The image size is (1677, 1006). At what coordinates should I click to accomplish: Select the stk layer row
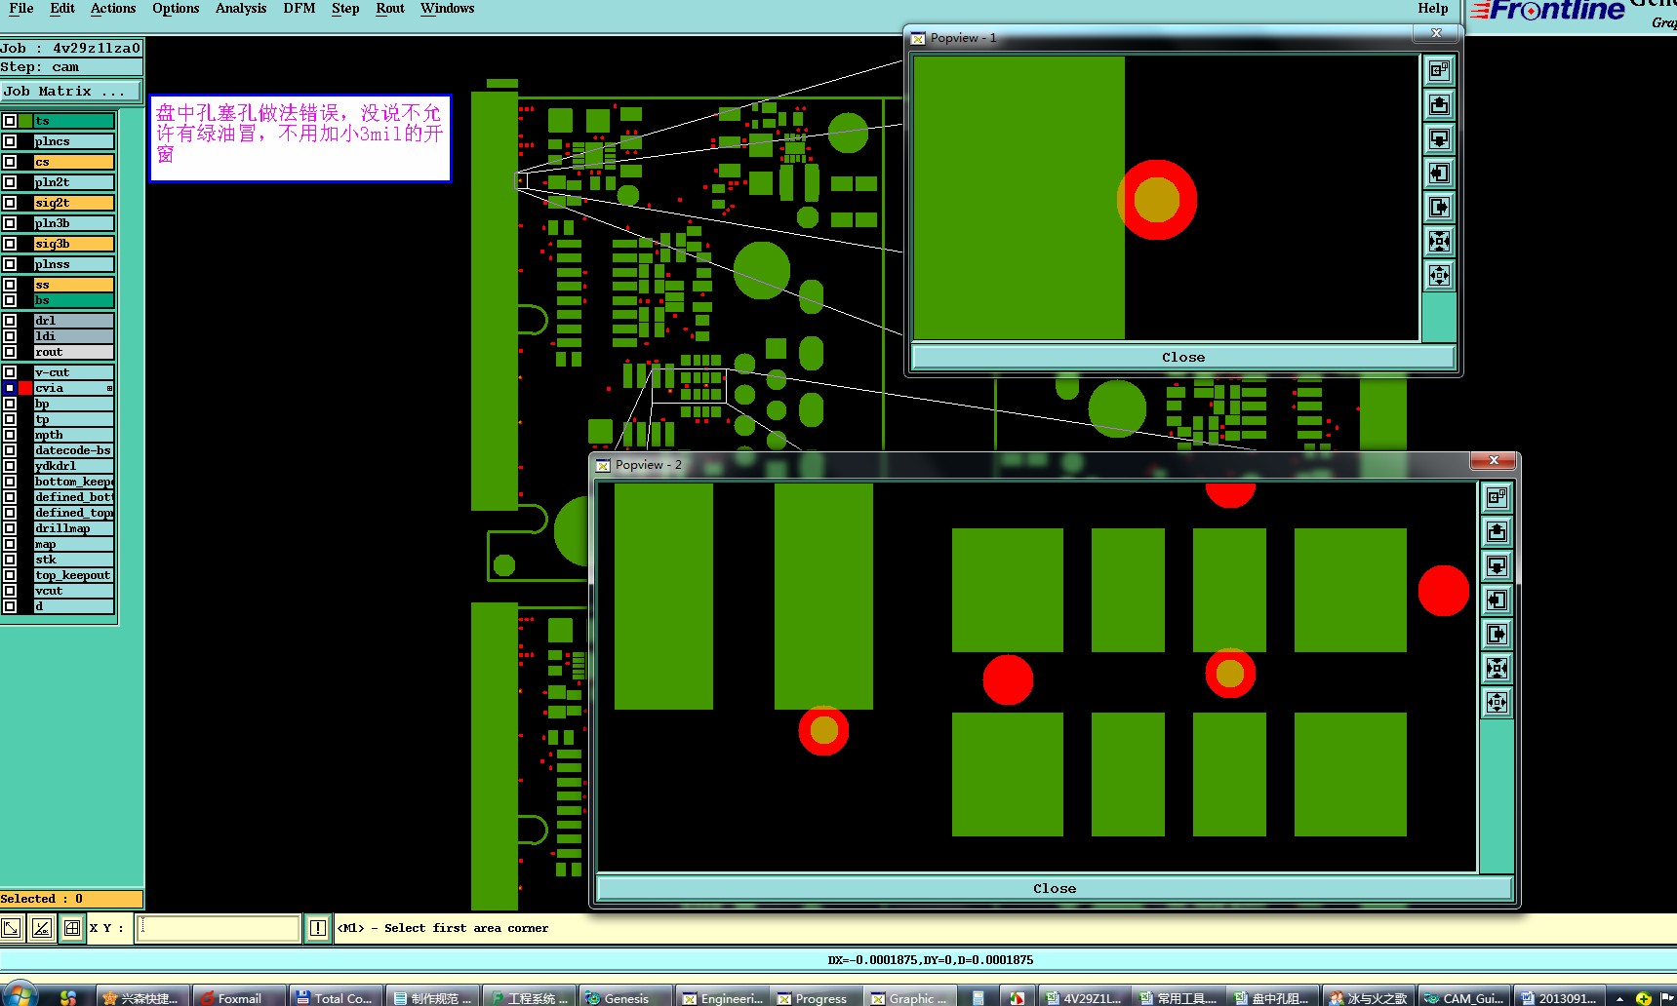(74, 560)
